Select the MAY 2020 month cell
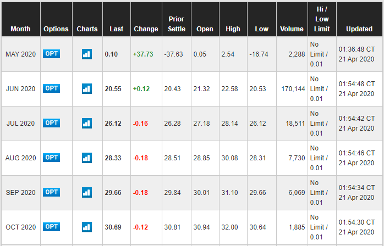 tap(20, 54)
